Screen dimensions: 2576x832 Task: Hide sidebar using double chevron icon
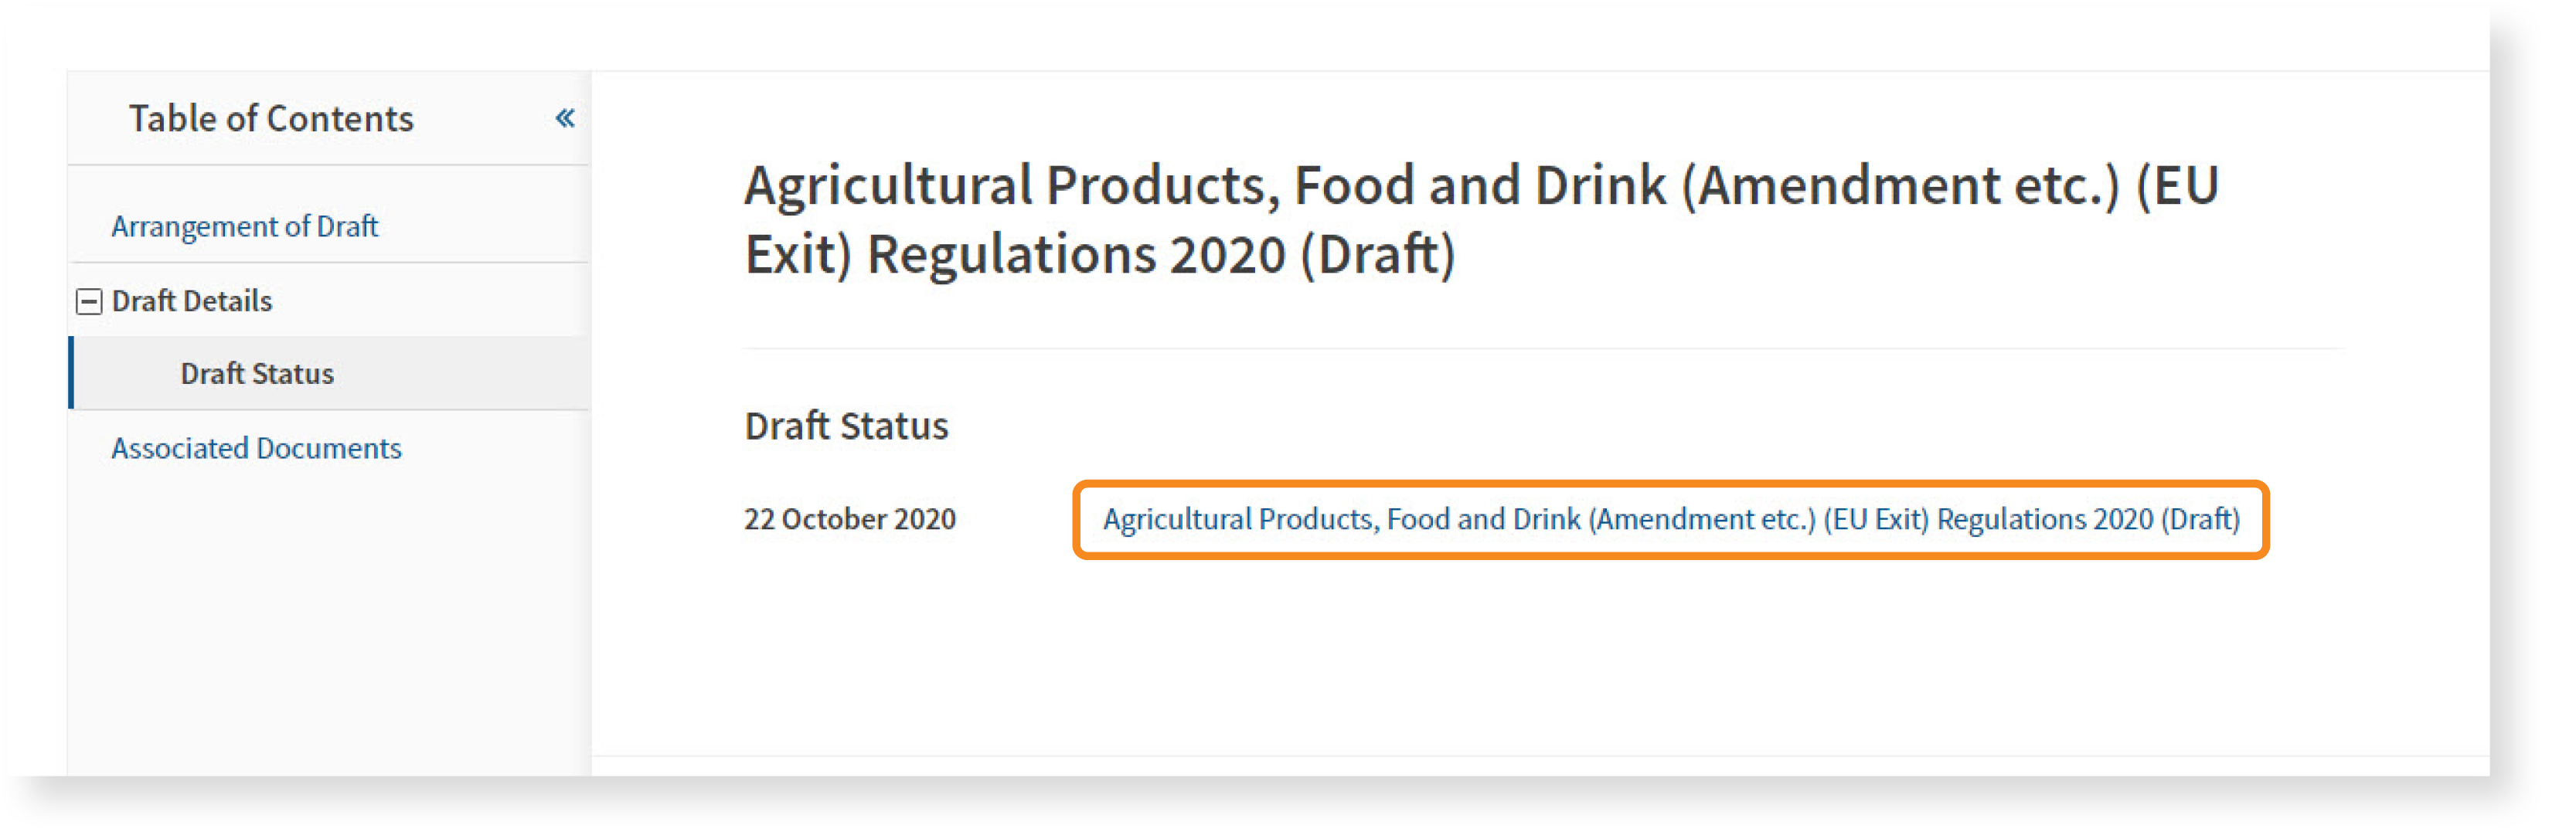tap(564, 119)
